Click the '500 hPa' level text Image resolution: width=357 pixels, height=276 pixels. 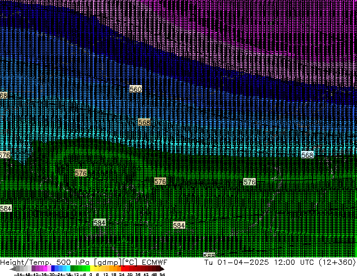[73, 262]
